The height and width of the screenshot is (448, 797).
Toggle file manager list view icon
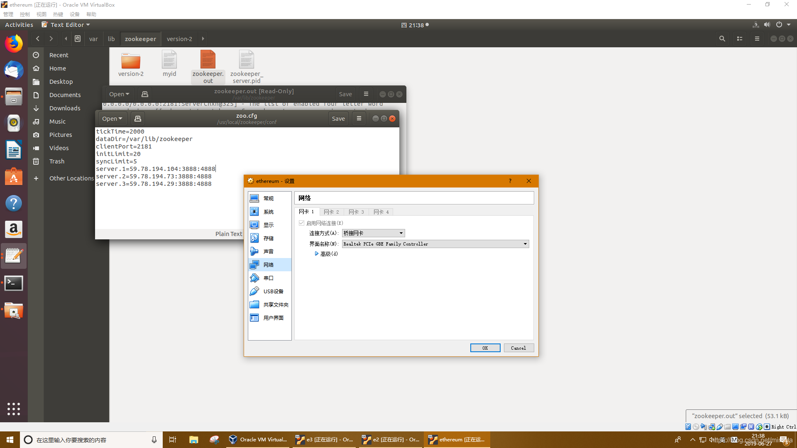coord(740,39)
